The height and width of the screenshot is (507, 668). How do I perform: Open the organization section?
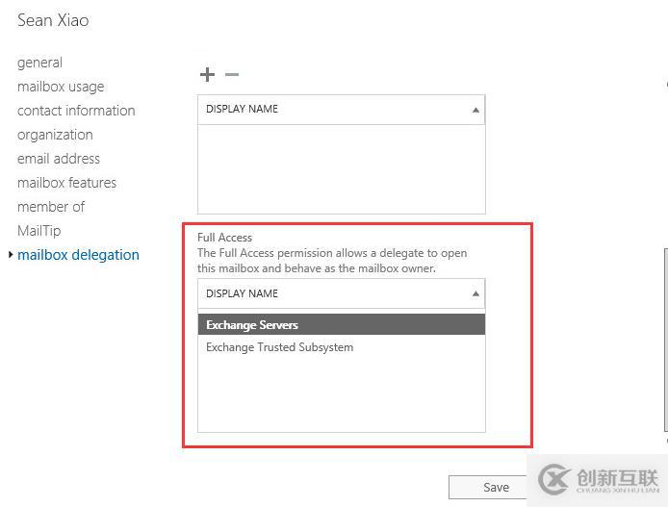tap(55, 135)
